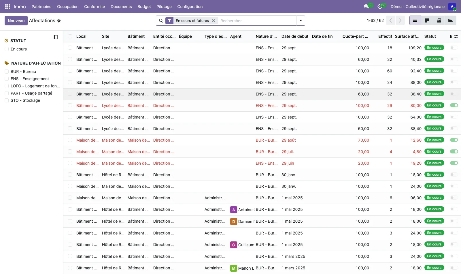
Task: Click the Nouveau button
Action: point(16,21)
